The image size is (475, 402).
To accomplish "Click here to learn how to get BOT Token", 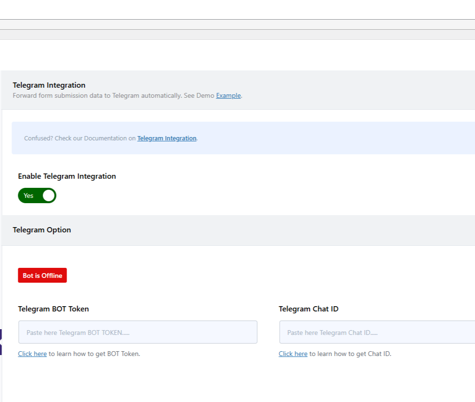I will pos(32,354).
